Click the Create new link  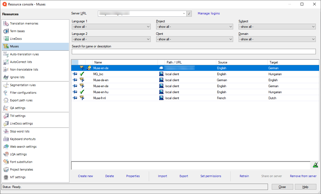click(x=85, y=176)
